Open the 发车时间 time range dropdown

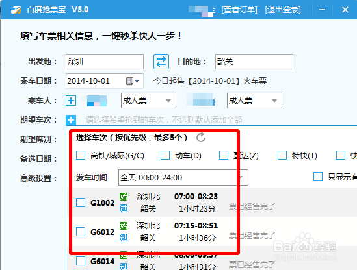coord(183,177)
